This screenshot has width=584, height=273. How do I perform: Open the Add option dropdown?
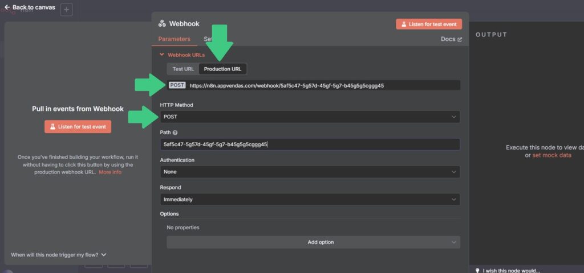click(313, 242)
